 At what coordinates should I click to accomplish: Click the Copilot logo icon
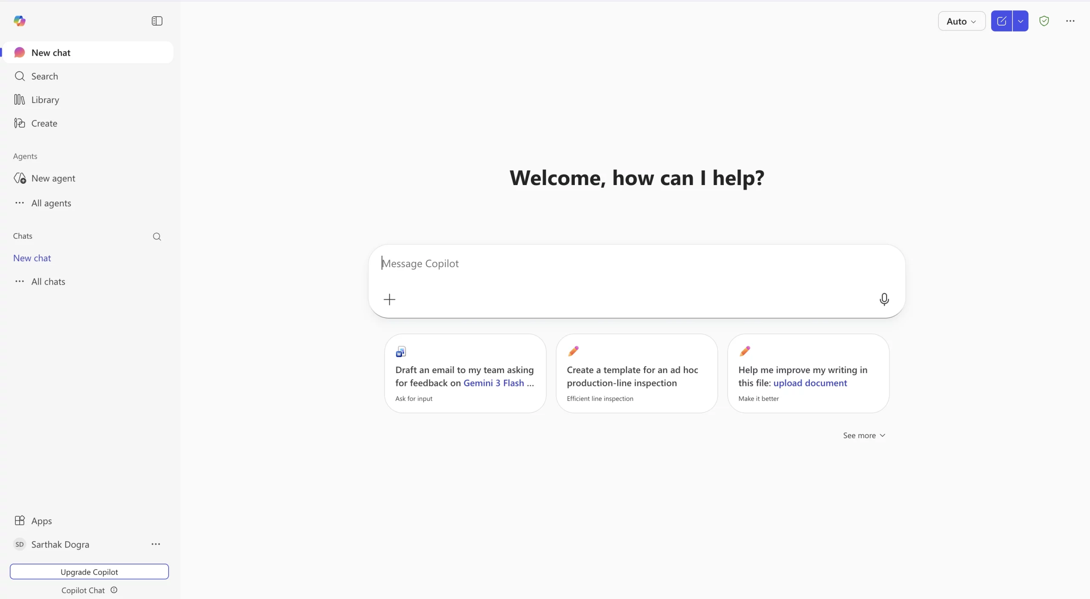click(x=20, y=21)
